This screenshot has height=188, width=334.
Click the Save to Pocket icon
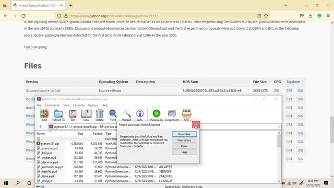pos(302,16)
